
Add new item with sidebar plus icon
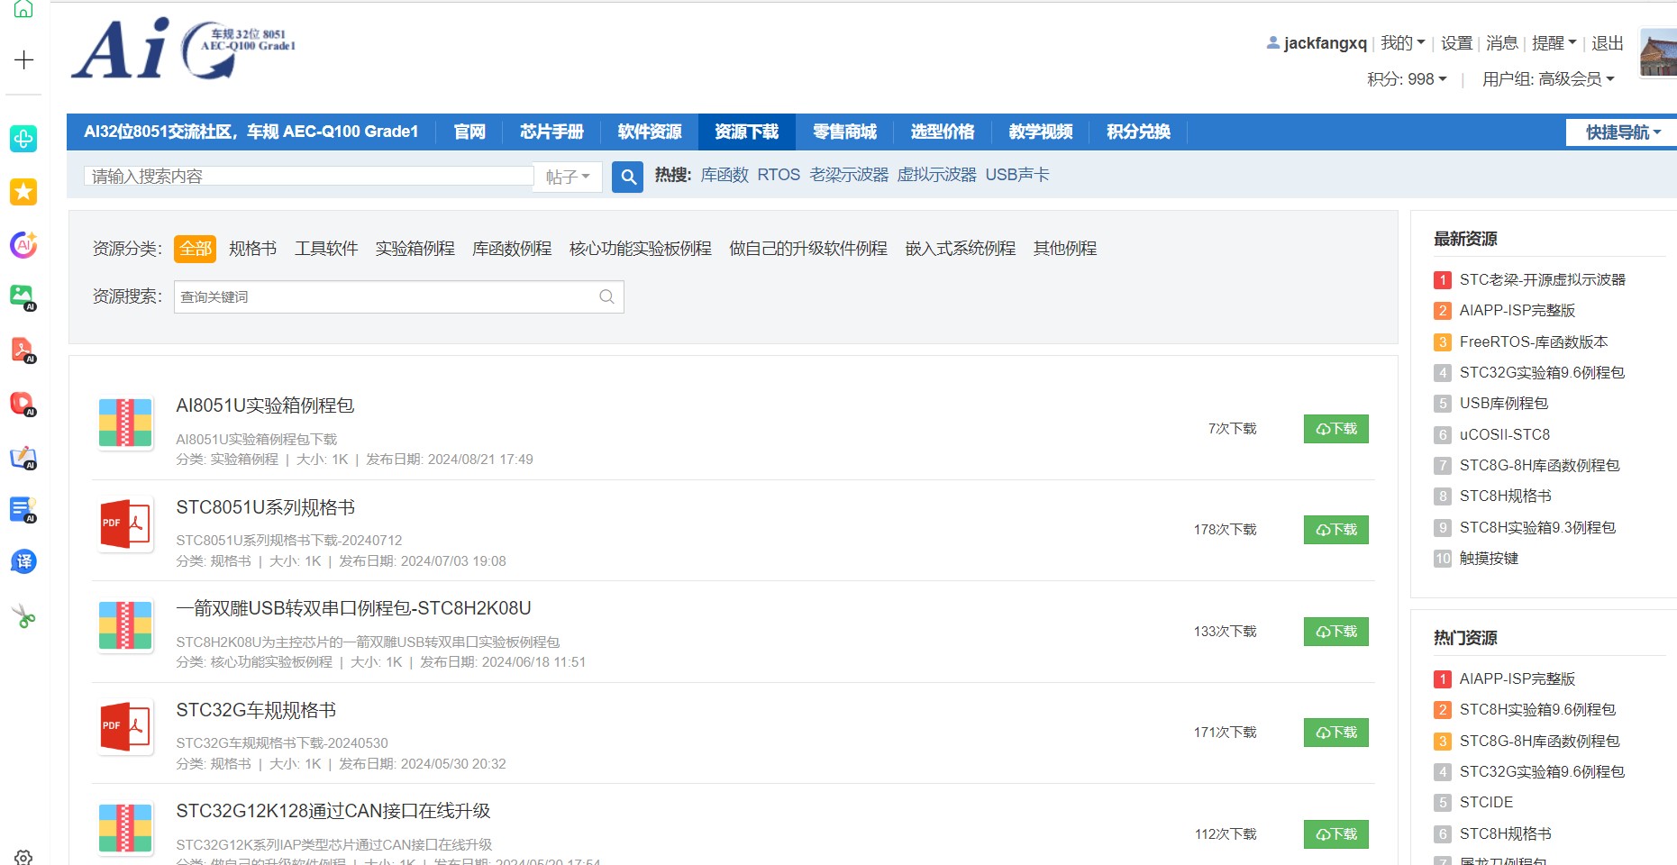(23, 59)
